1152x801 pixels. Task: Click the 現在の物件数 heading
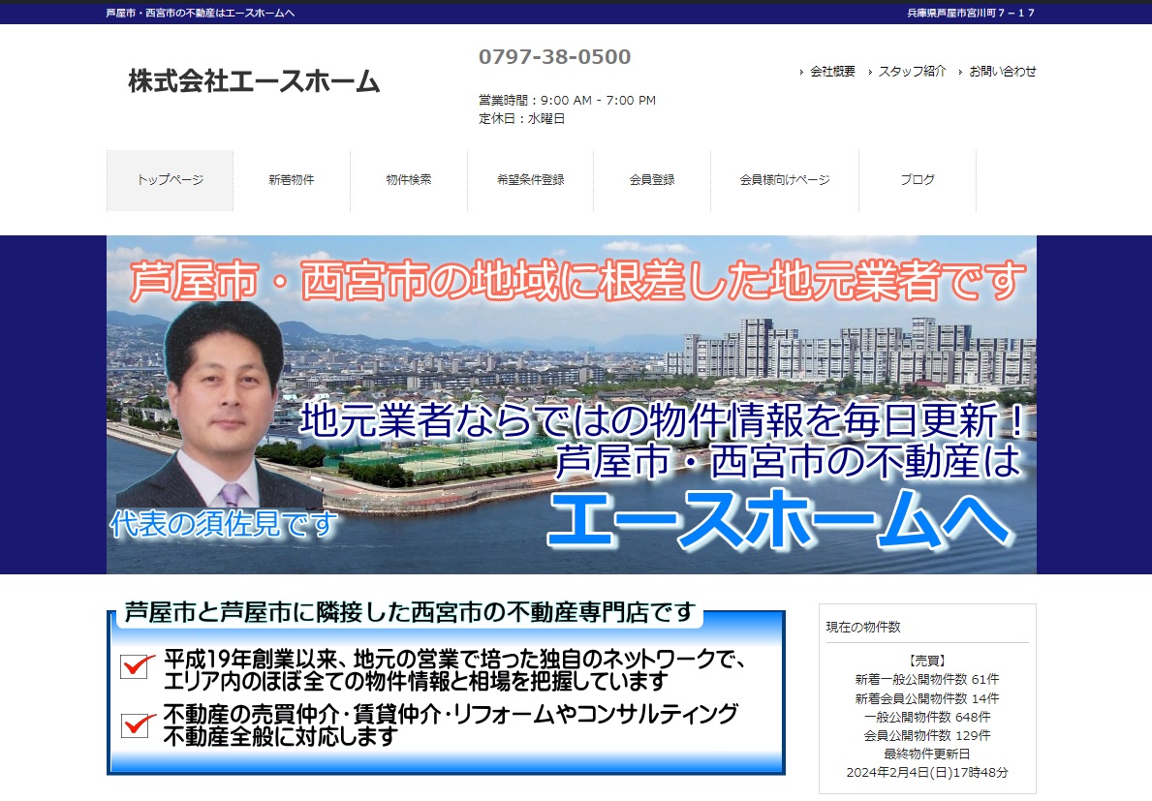[863, 627]
